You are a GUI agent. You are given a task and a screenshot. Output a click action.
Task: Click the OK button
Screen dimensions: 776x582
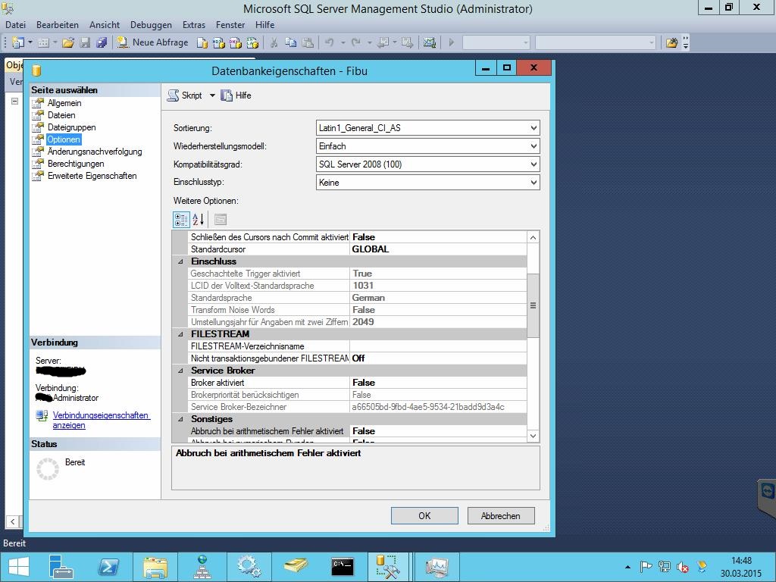(x=424, y=515)
